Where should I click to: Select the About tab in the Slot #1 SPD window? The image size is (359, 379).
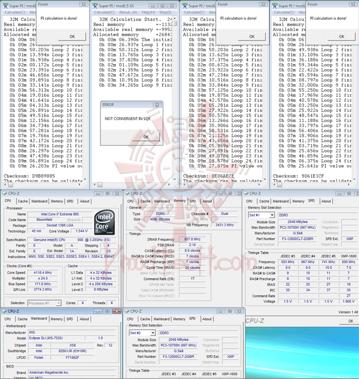click(326, 201)
